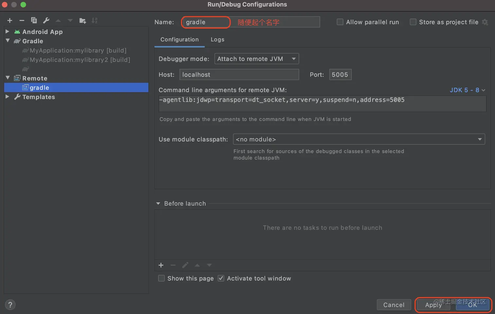Add a new configuration with the plus icon

coord(10,21)
